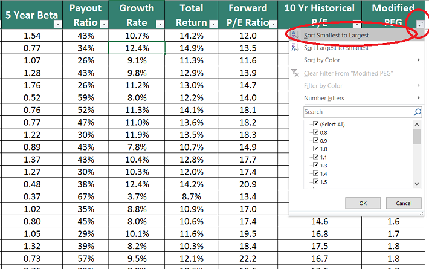Toggle the (Select All) checkbox
Image resolution: width=429 pixels, height=269 pixels.
[315, 124]
